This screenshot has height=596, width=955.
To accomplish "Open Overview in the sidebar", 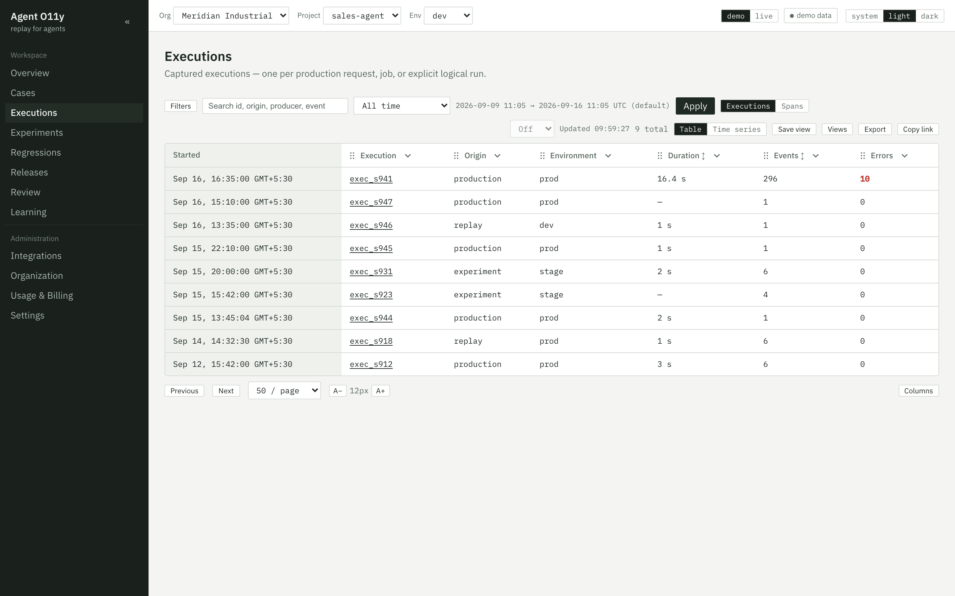I will coord(74,73).
